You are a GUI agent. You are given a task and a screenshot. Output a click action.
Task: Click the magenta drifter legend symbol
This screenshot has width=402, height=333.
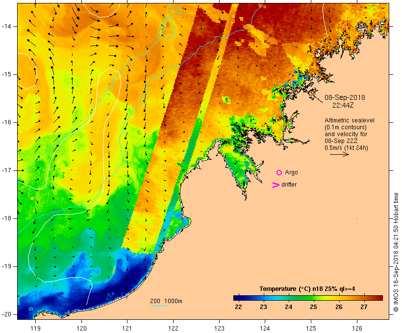[276, 185]
